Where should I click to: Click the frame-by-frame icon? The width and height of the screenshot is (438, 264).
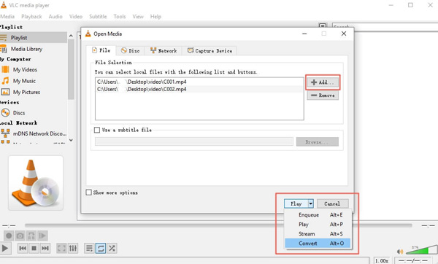tap(42, 236)
